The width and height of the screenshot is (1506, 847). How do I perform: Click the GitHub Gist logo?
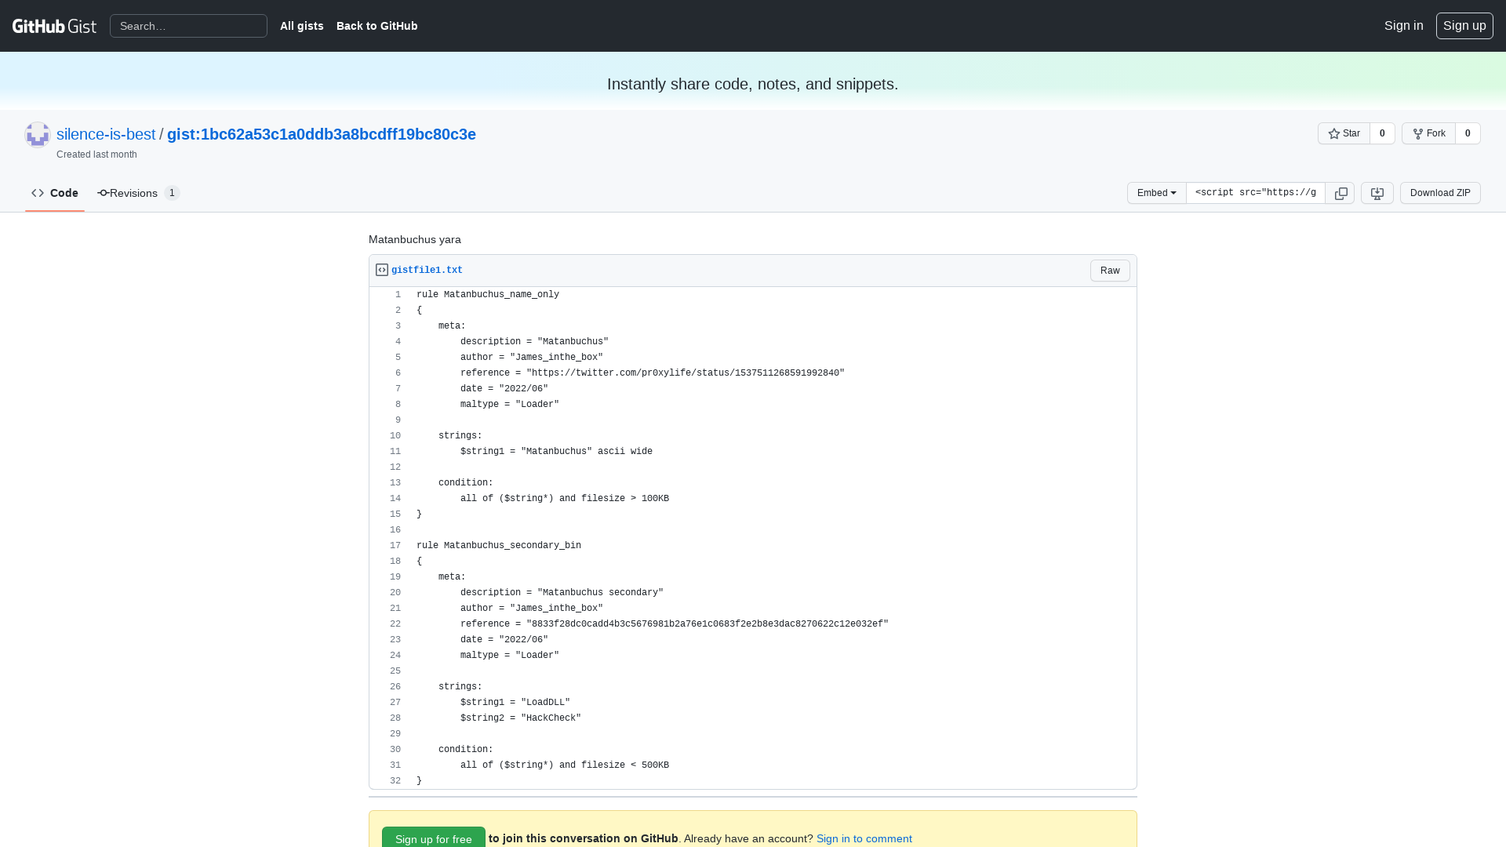point(54,25)
